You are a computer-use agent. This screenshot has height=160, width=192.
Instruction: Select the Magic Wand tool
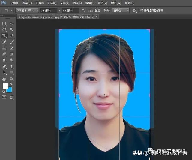(12, 29)
